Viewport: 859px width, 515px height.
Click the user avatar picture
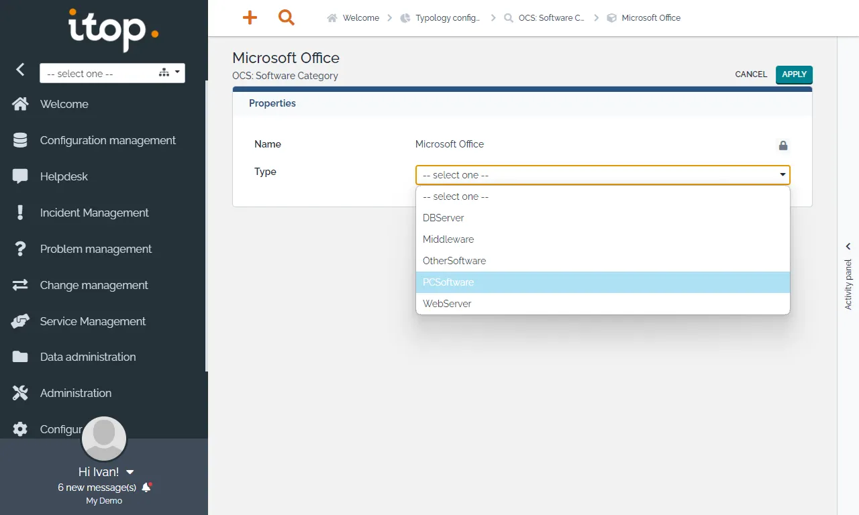pos(104,439)
